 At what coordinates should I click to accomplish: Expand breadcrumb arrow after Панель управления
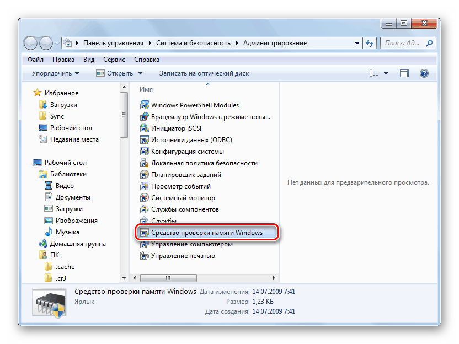tap(150, 44)
